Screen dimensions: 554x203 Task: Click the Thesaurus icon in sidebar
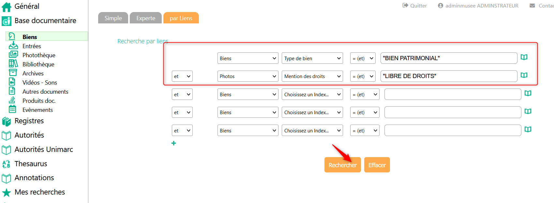point(6,164)
